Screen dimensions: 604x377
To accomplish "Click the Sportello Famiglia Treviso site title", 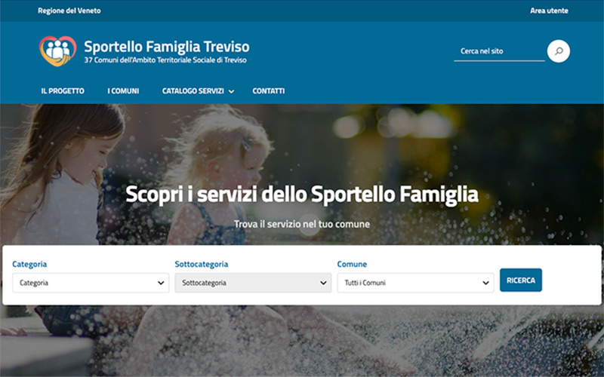I will pyautogui.click(x=167, y=47).
